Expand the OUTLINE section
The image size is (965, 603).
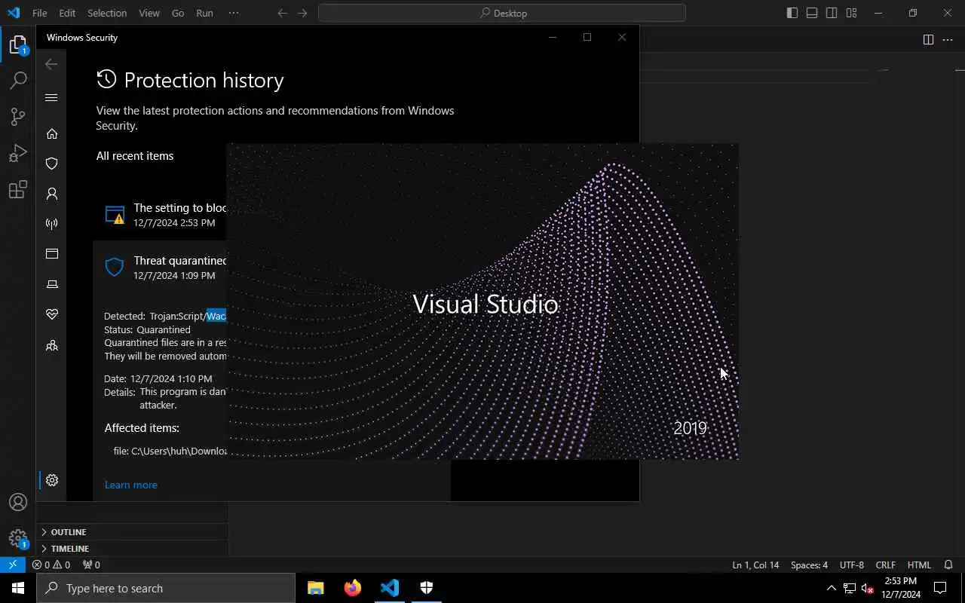tap(133, 532)
